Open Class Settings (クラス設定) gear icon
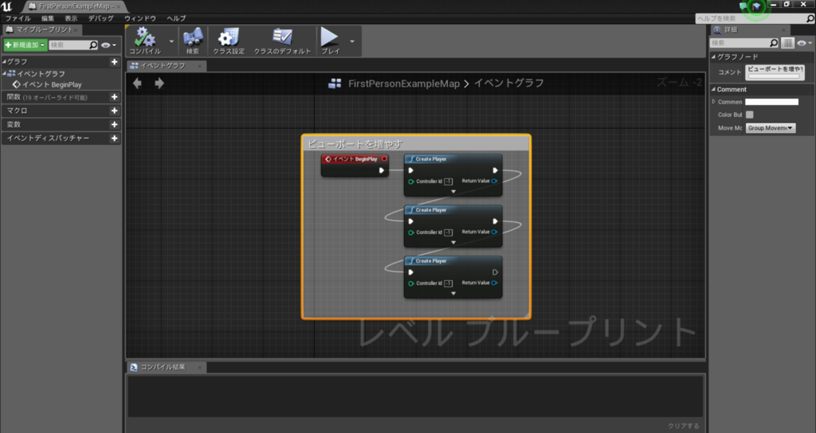Viewport: 816px width, 433px height. (x=229, y=41)
